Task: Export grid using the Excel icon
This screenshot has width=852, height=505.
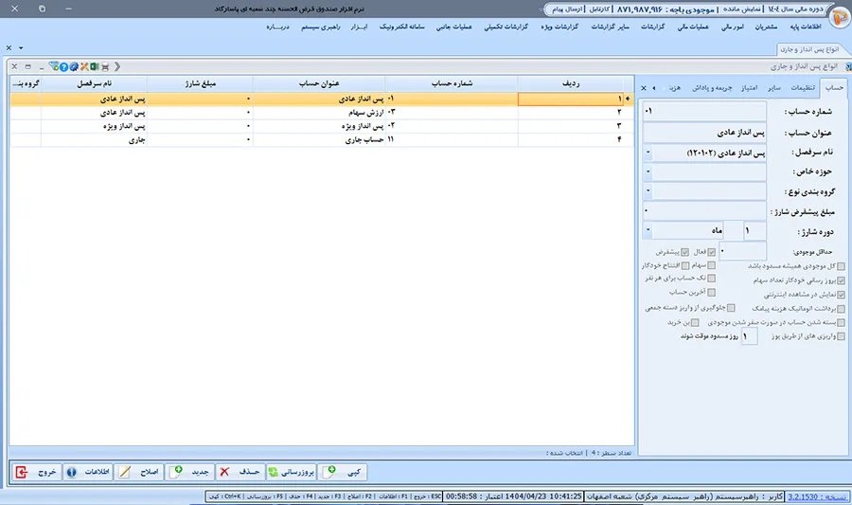Action: (x=95, y=67)
